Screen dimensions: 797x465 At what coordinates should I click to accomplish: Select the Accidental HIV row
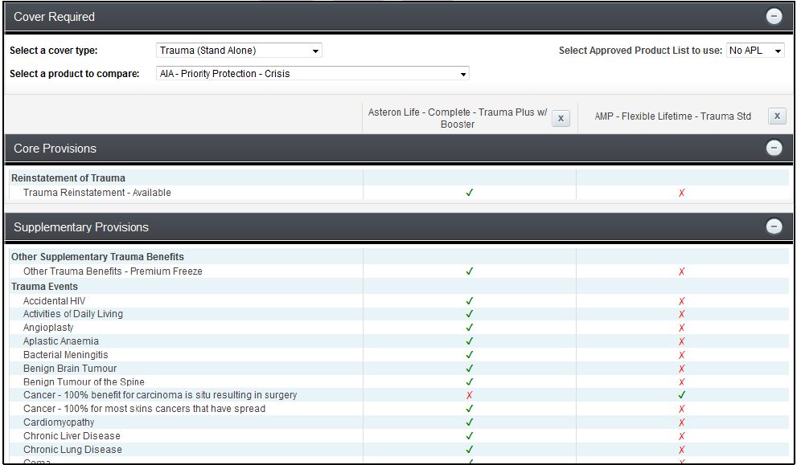point(399,301)
